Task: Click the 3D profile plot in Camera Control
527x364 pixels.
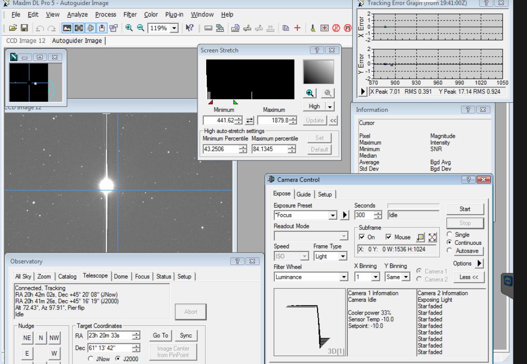Action: [x=310, y=322]
